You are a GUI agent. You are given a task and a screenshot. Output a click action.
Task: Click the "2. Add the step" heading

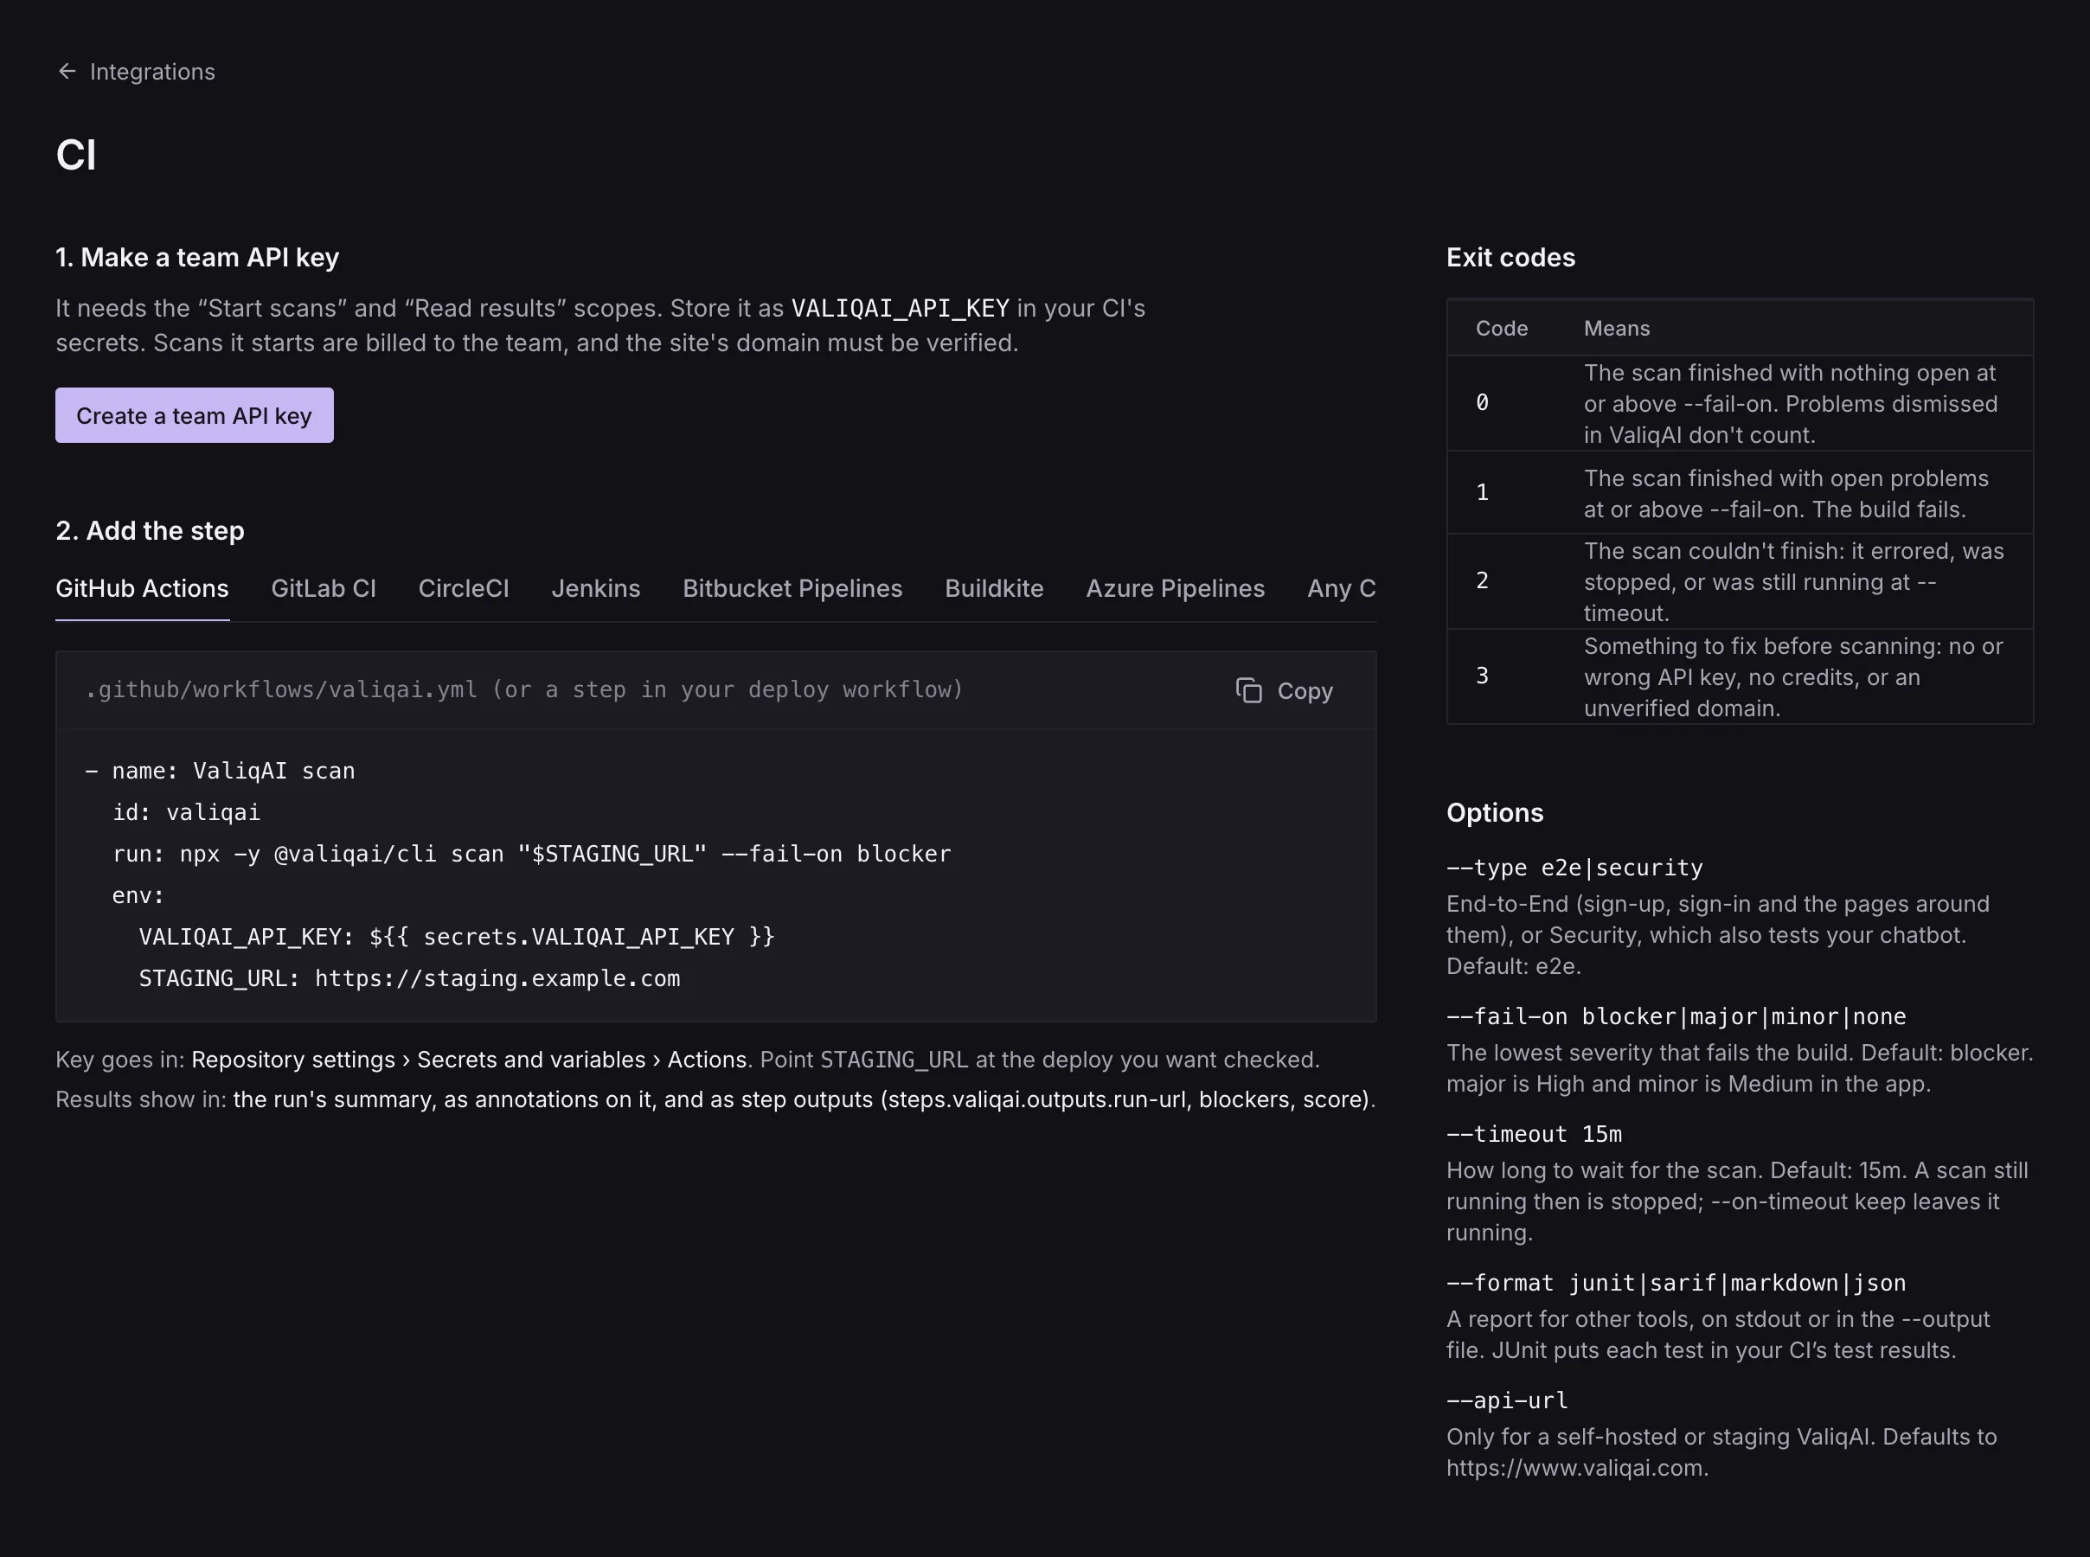(150, 530)
